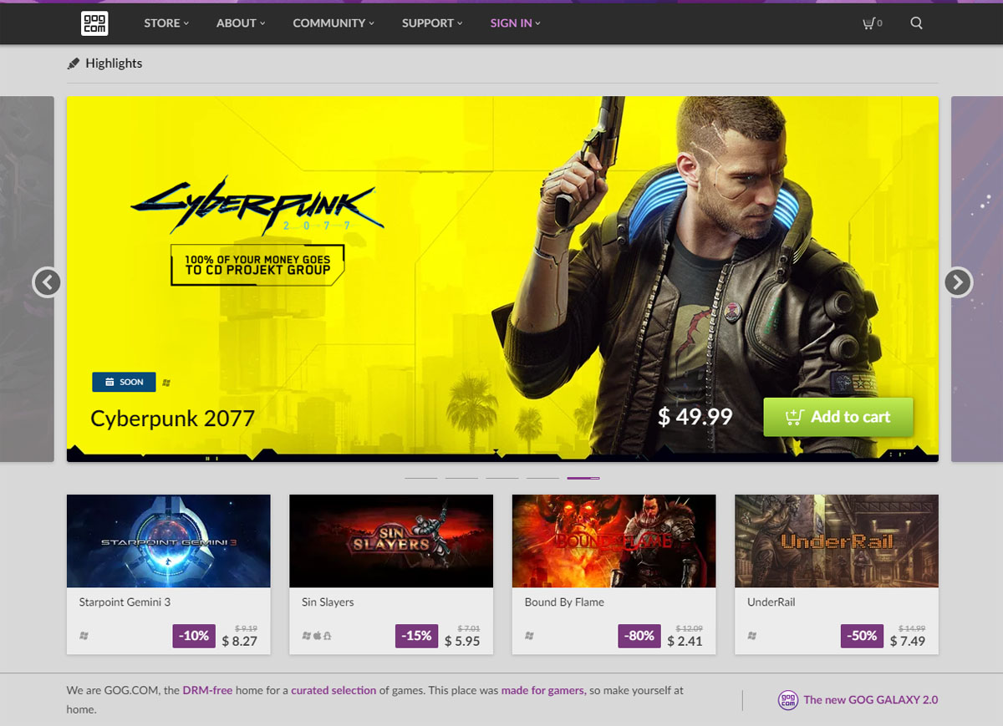Click Windows icon beside the SOON badge

[x=166, y=383]
